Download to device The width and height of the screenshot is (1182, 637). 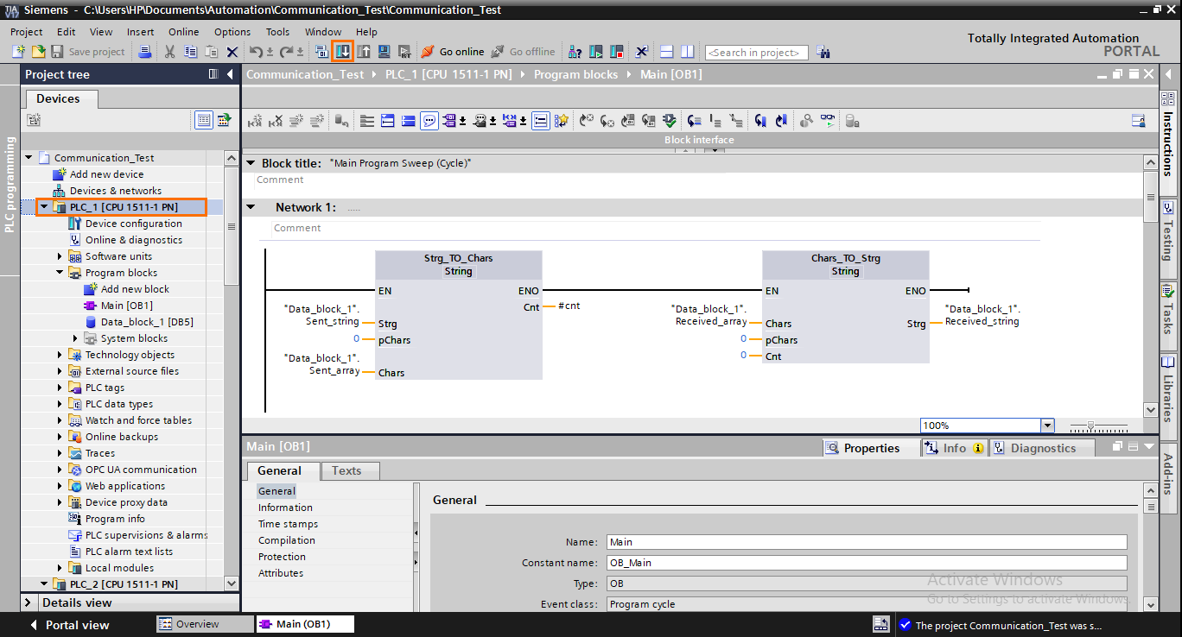coord(343,52)
